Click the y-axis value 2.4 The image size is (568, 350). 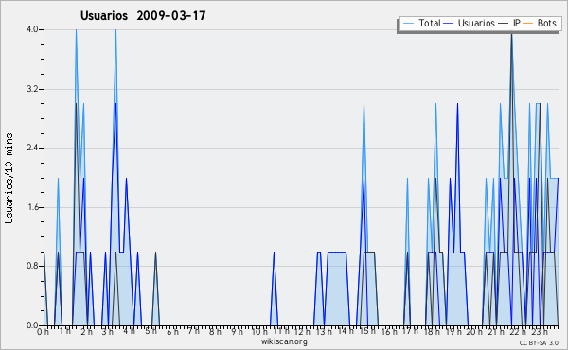click(32, 148)
